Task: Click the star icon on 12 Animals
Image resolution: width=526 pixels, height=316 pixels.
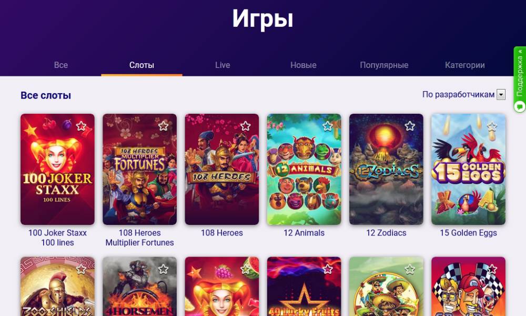Action: [x=327, y=126]
